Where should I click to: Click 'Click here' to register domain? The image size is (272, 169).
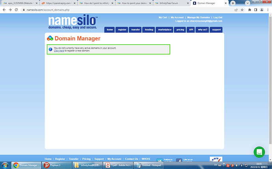coord(59,51)
